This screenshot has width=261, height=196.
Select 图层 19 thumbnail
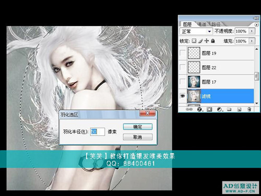(x=194, y=53)
